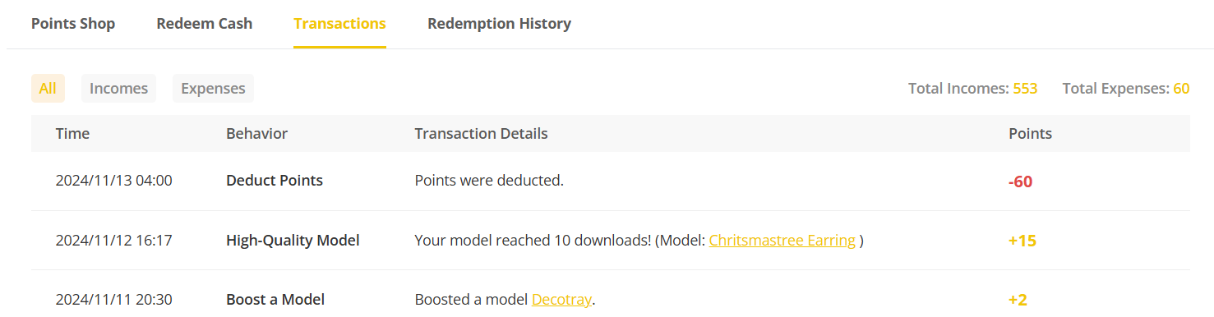
Task: Filter transactions by Expenses
Action: [x=213, y=88]
